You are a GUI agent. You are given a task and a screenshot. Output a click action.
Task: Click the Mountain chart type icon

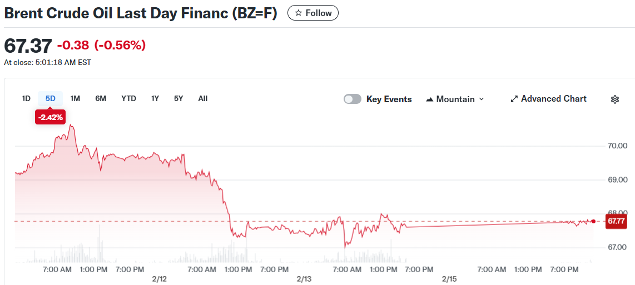pos(429,99)
